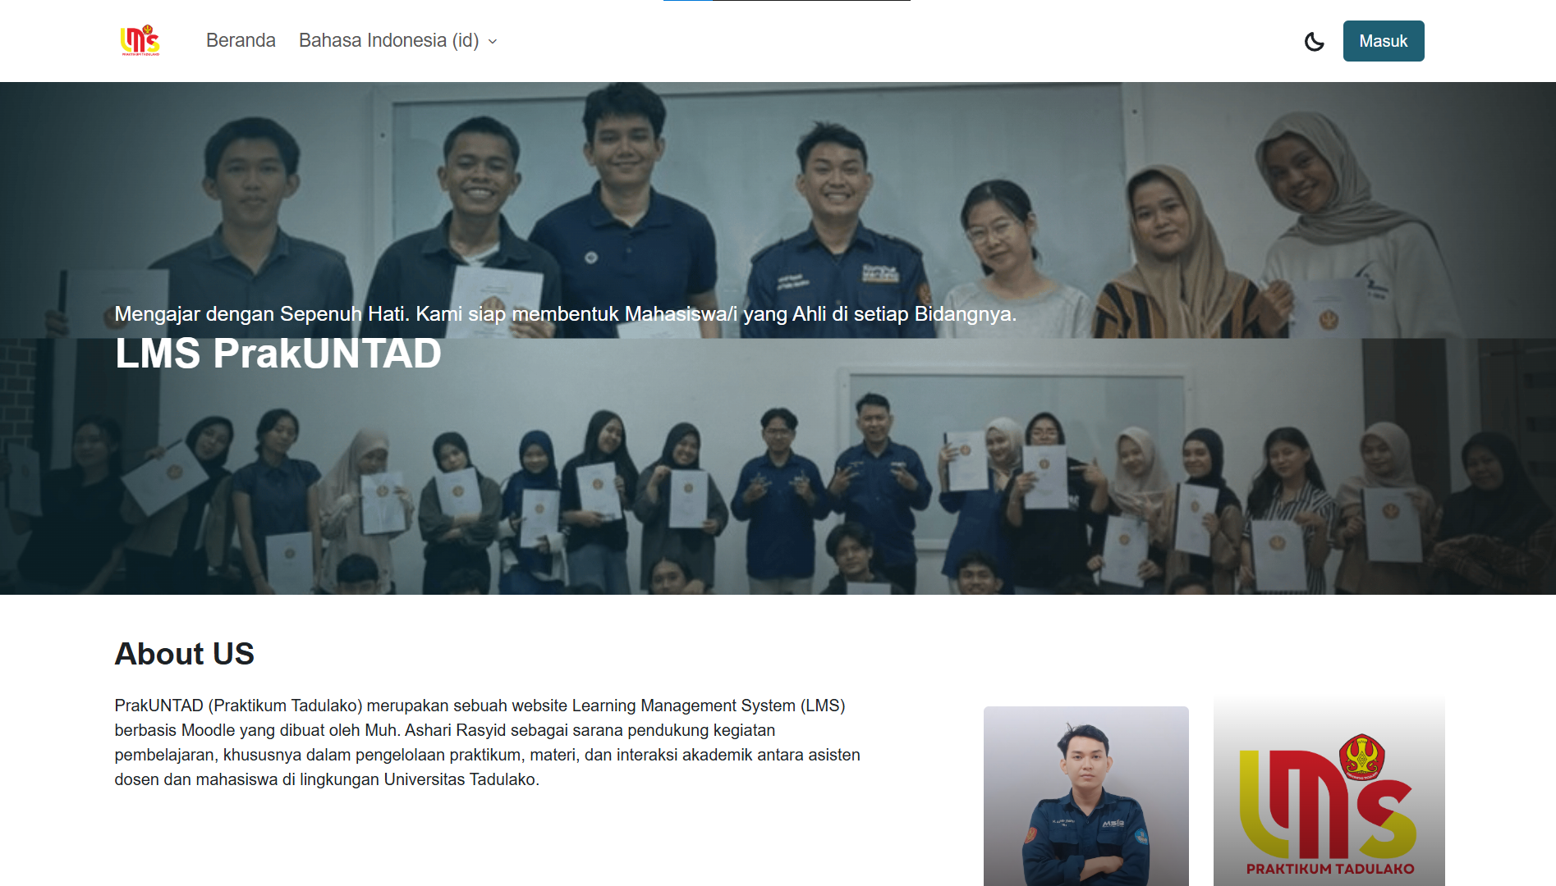Screen dimensions: 1556x886
Task: Open the LMS Praktikum Tadulako logo image
Action: 1329,791
